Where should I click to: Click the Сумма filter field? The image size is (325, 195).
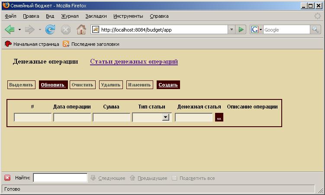coord(111,117)
